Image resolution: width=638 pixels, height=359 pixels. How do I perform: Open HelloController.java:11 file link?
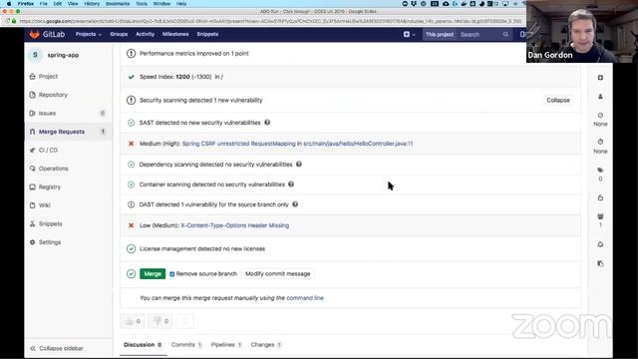pyautogui.click(x=358, y=144)
